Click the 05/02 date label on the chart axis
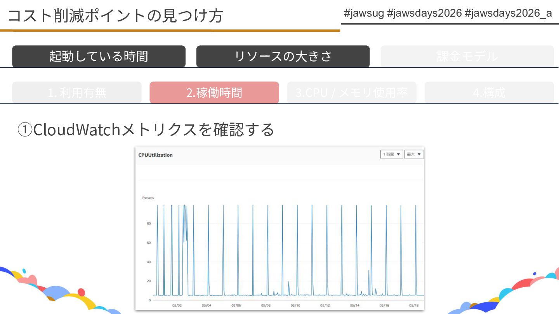 pyautogui.click(x=177, y=305)
